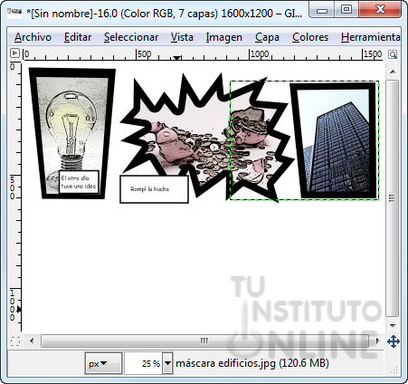Click the vertical scrollbar thumb
Viewport: 408px width, 384px height.
(x=392, y=198)
